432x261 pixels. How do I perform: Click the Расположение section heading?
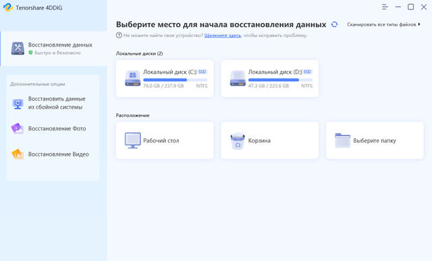pyautogui.click(x=132, y=115)
